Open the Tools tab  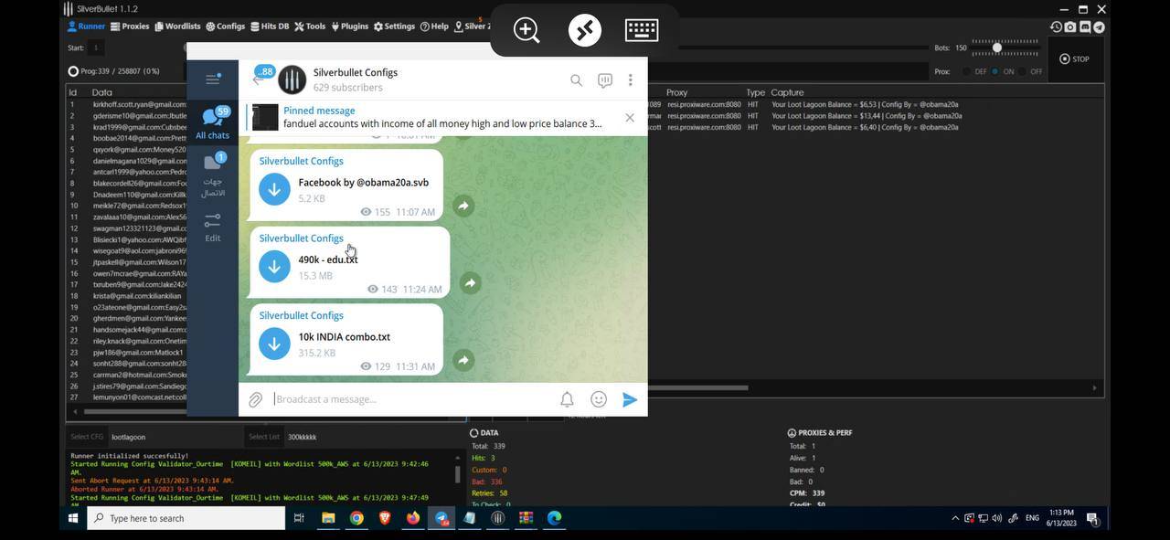(x=310, y=26)
